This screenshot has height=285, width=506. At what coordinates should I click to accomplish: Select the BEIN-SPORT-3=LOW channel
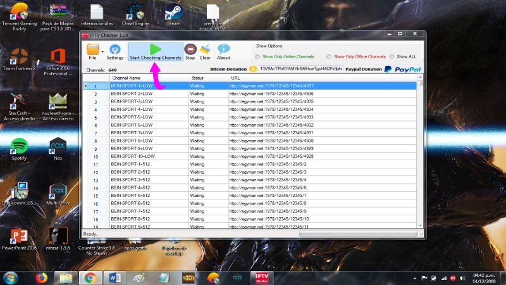132,101
